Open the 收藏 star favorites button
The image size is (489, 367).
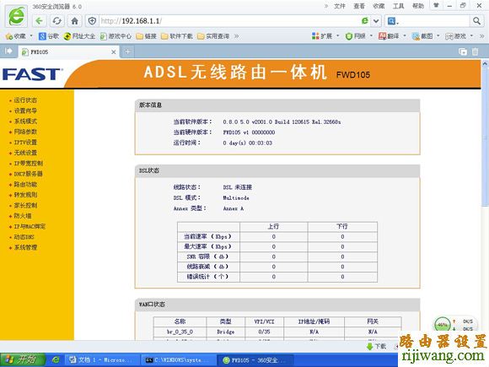click(x=15, y=36)
